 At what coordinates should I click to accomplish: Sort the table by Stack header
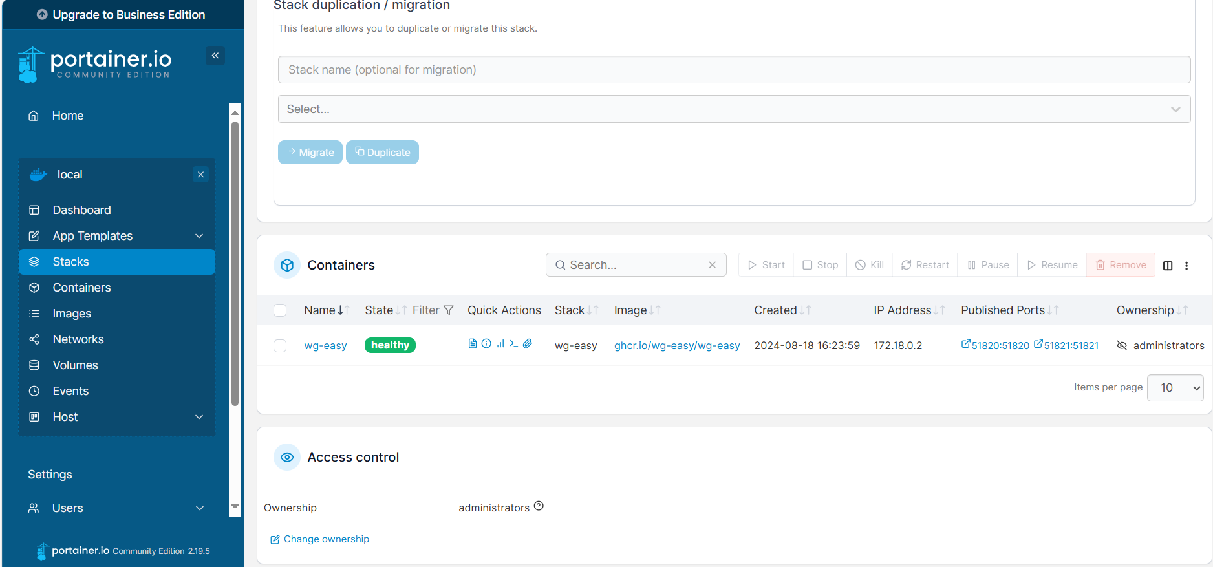[x=576, y=310]
